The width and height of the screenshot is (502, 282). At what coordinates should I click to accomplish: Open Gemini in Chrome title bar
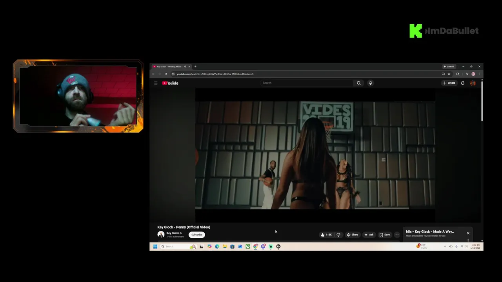coord(449,67)
